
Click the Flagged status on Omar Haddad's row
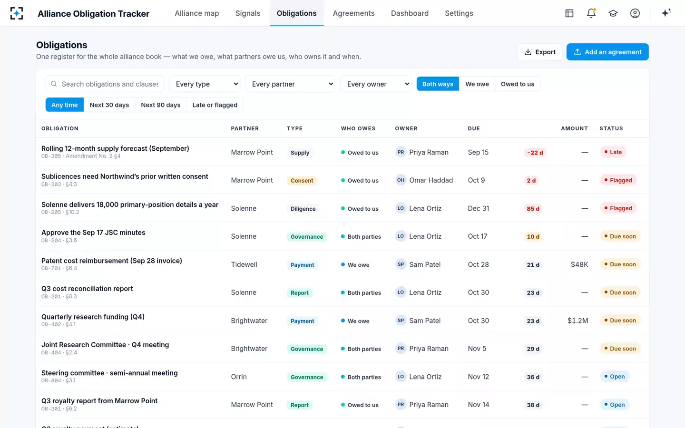point(618,180)
